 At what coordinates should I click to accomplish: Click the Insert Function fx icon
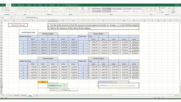click(21, 18)
